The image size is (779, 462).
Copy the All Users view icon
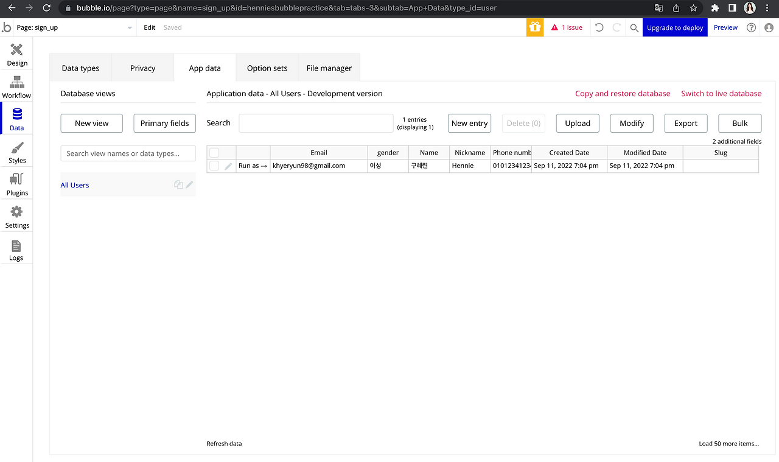click(x=178, y=184)
